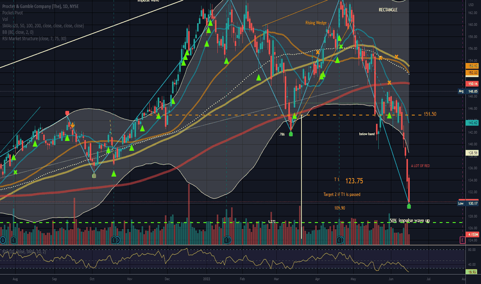Select the .786 fib label
481x284 pixels.
point(282,134)
